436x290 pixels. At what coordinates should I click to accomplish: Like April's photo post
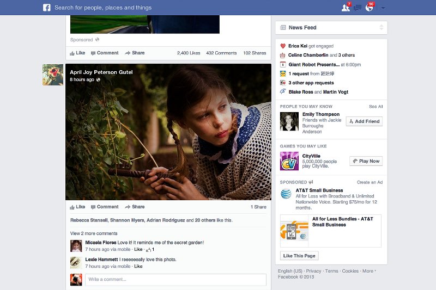tap(77, 207)
